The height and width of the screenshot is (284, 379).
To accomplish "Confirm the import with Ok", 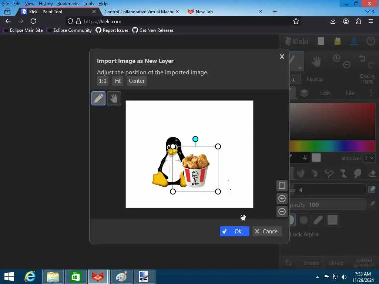I will click(x=234, y=231).
